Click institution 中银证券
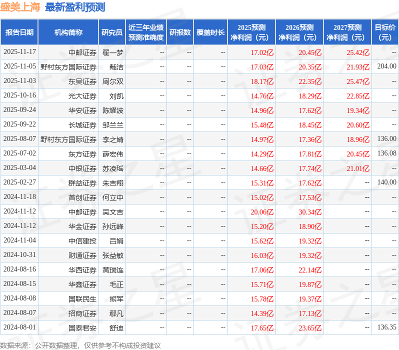 click(82, 169)
